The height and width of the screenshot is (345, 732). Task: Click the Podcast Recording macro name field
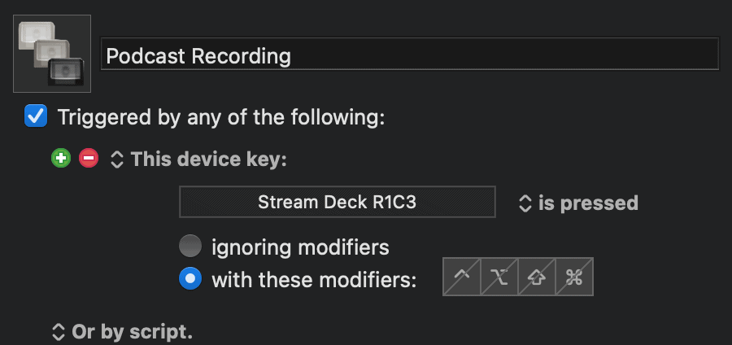pyautogui.click(x=410, y=54)
